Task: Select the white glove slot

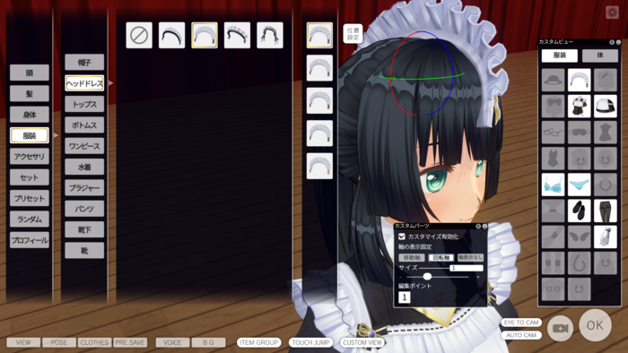Action: pos(606,237)
